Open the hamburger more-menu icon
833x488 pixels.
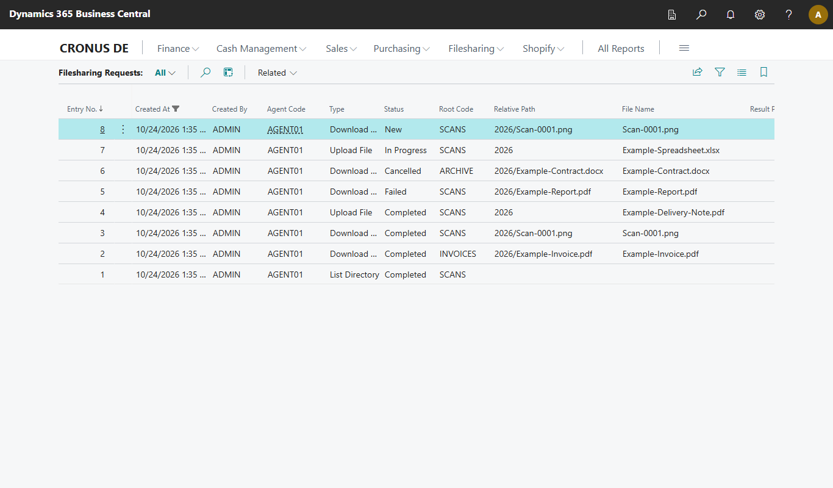[684, 48]
